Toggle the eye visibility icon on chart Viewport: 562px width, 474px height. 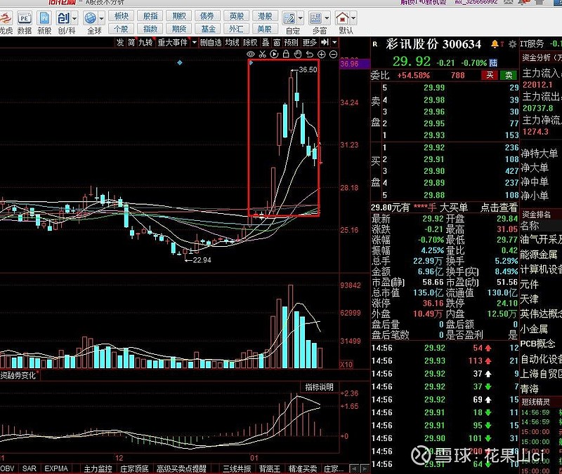pos(251,55)
